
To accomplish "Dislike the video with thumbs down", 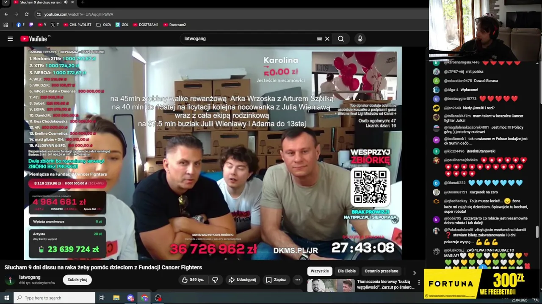I will [x=215, y=280].
